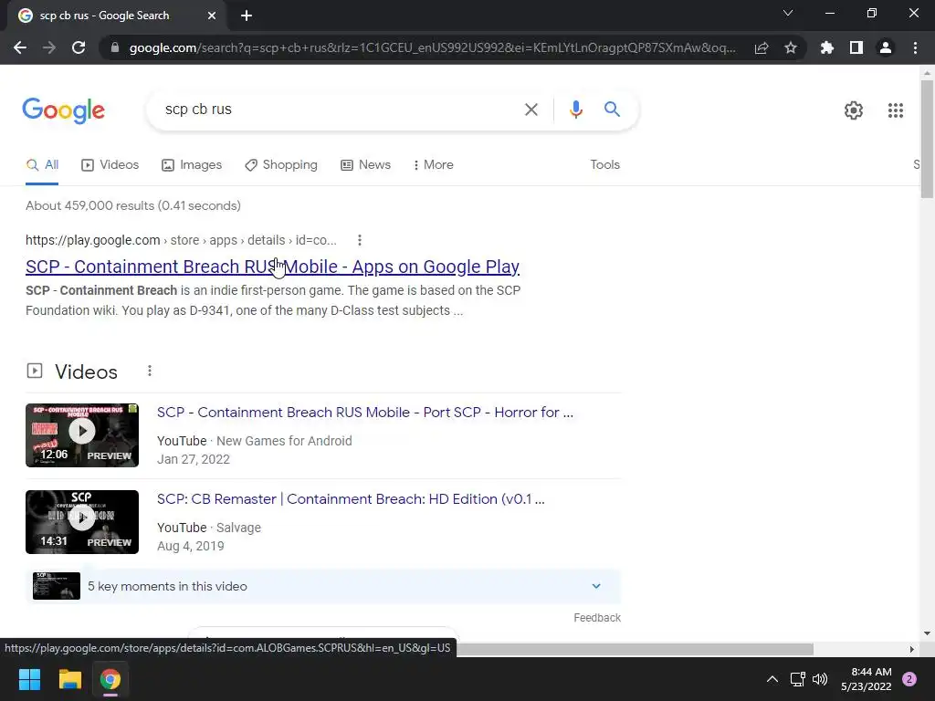Expand the More search categories menu
The height and width of the screenshot is (701, 935).
(x=434, y=165)
